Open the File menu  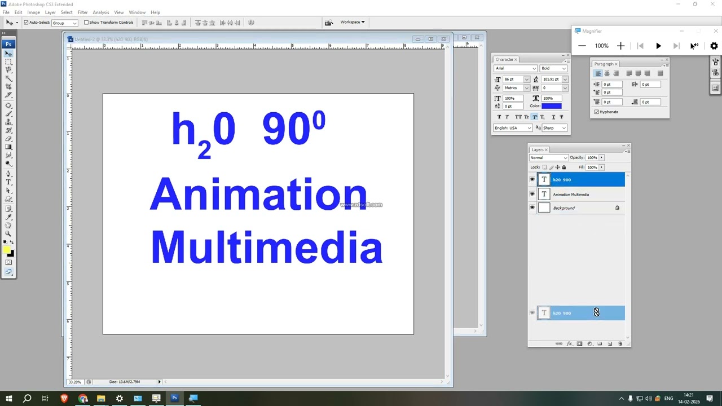coord(6,12)
